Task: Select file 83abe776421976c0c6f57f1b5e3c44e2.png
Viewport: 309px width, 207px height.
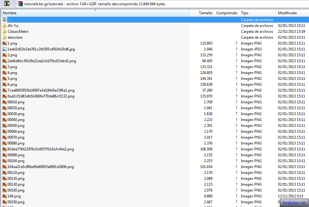Action: pos(41,149)
